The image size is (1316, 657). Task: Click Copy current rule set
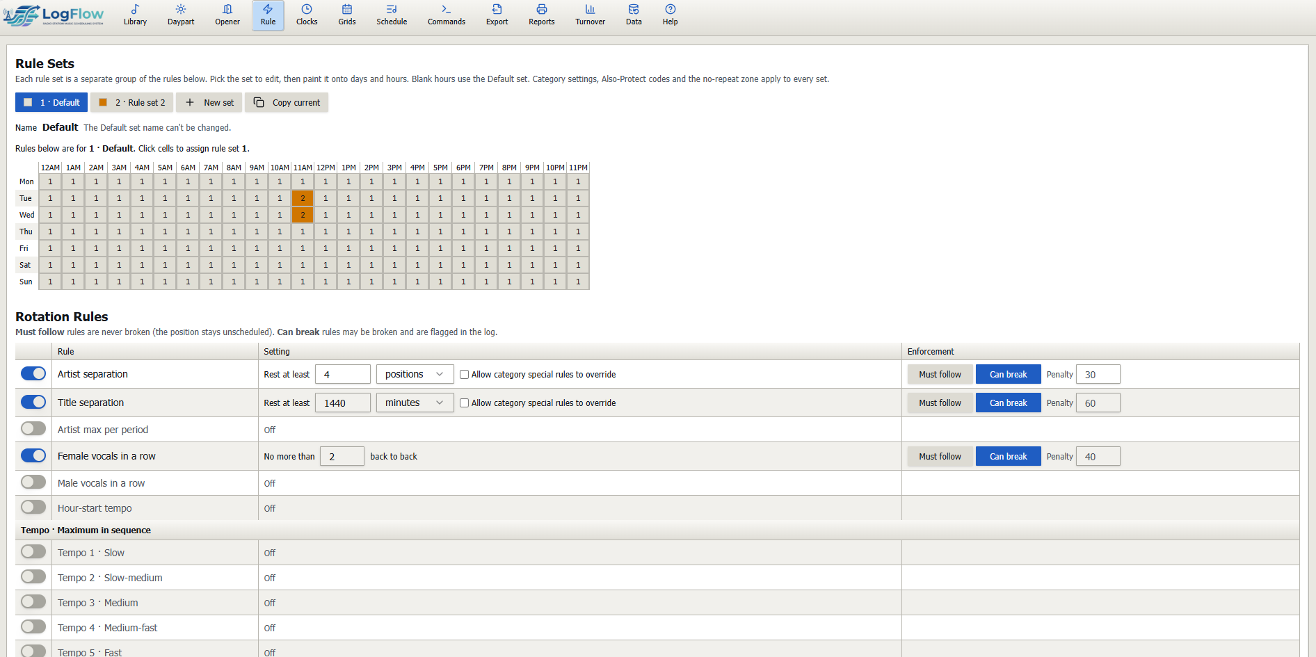click(x=287, y=102)
